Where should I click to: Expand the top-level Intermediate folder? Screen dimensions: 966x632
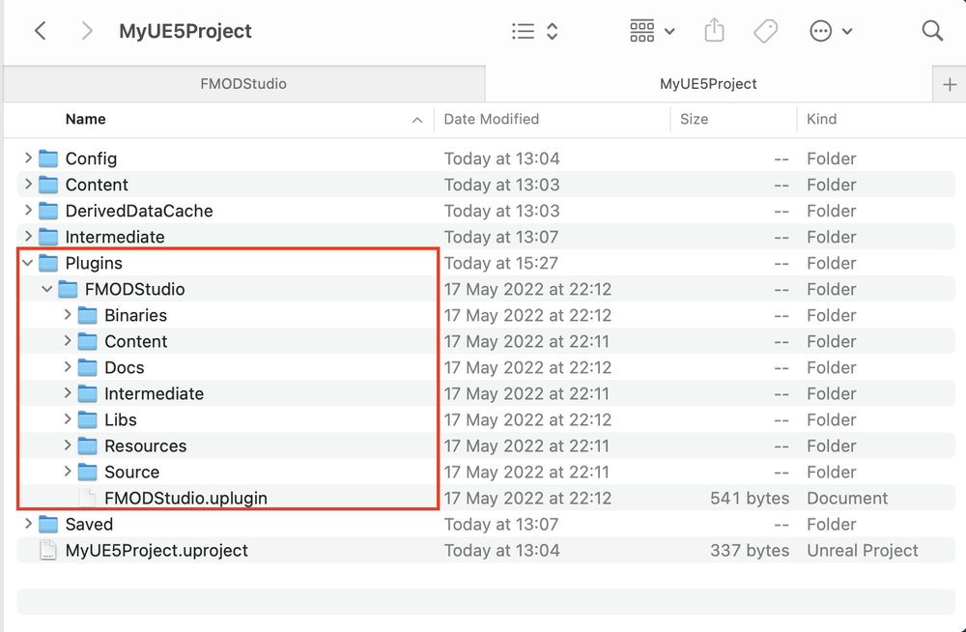[x=28, y=236]
